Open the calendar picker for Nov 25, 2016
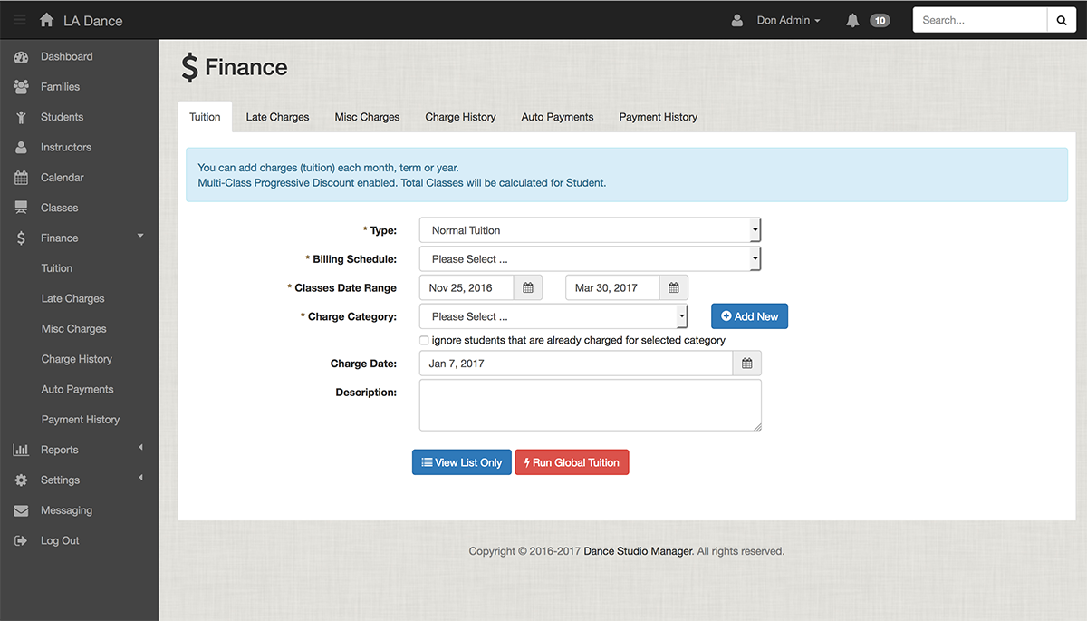The height and width of the screenshot is (621, 1087). coord(528,287)
